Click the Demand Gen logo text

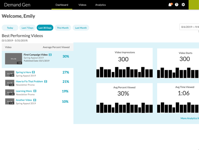17,5
